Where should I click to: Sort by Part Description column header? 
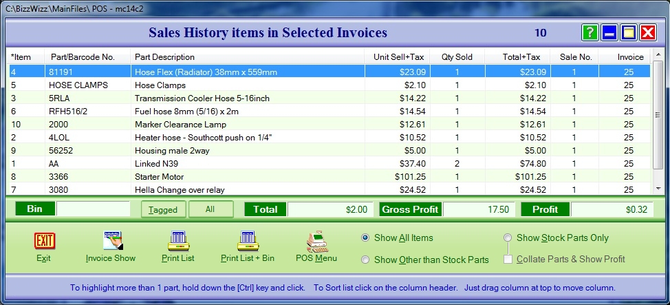[248, 57]
